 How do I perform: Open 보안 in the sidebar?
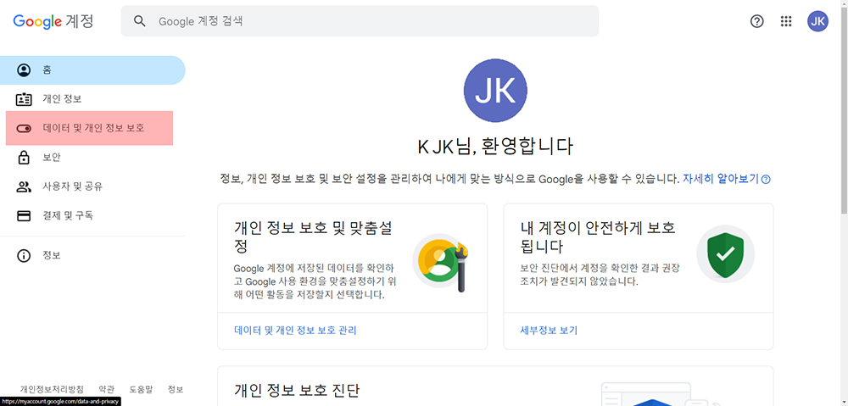click(92, 158)
